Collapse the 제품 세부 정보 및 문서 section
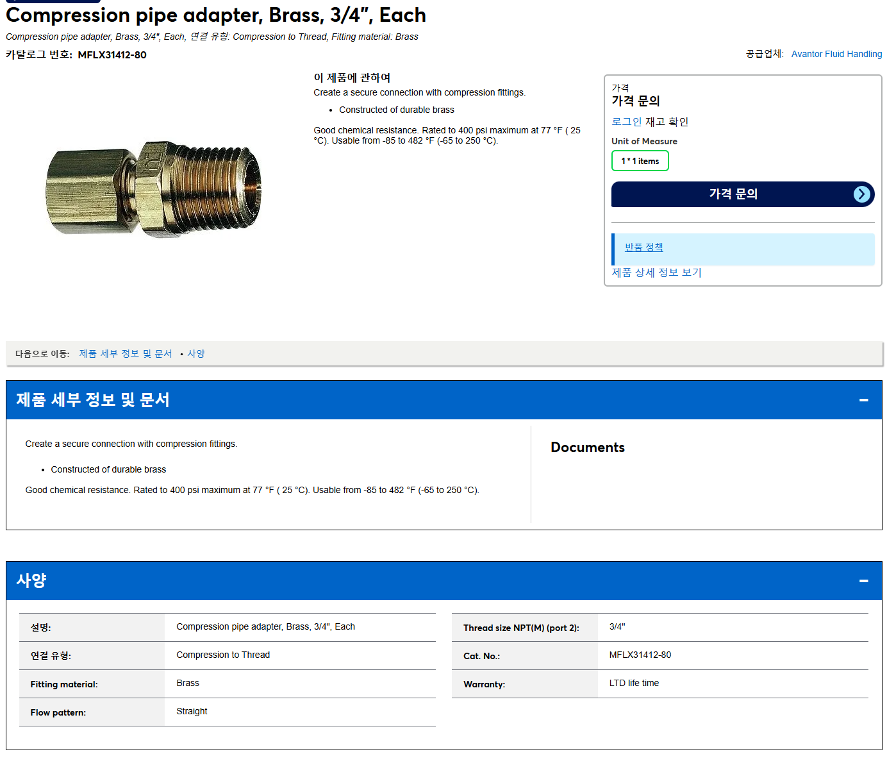Image resolution: width=887 pixels, height=763 pixels. (863, 400)
